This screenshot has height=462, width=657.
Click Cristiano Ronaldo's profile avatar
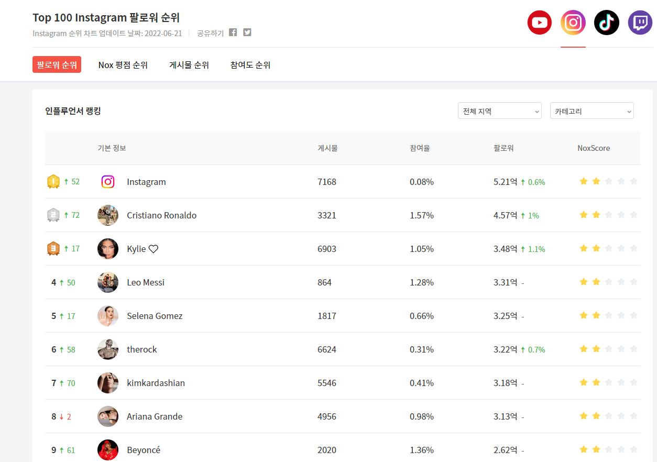[108, 215]
